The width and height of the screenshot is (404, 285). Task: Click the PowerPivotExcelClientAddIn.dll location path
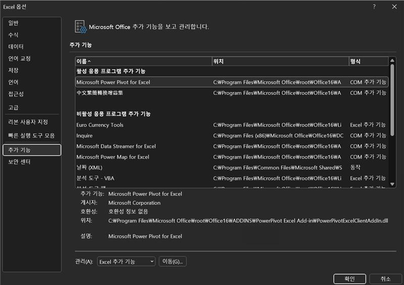coord(248,221)
